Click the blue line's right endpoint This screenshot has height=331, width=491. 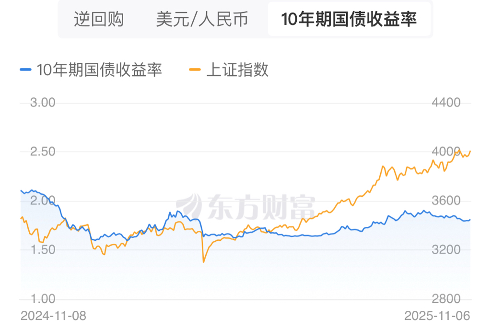coord(470,220)
